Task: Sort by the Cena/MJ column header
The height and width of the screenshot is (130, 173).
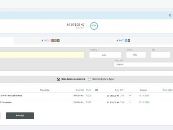Action: 80,90
